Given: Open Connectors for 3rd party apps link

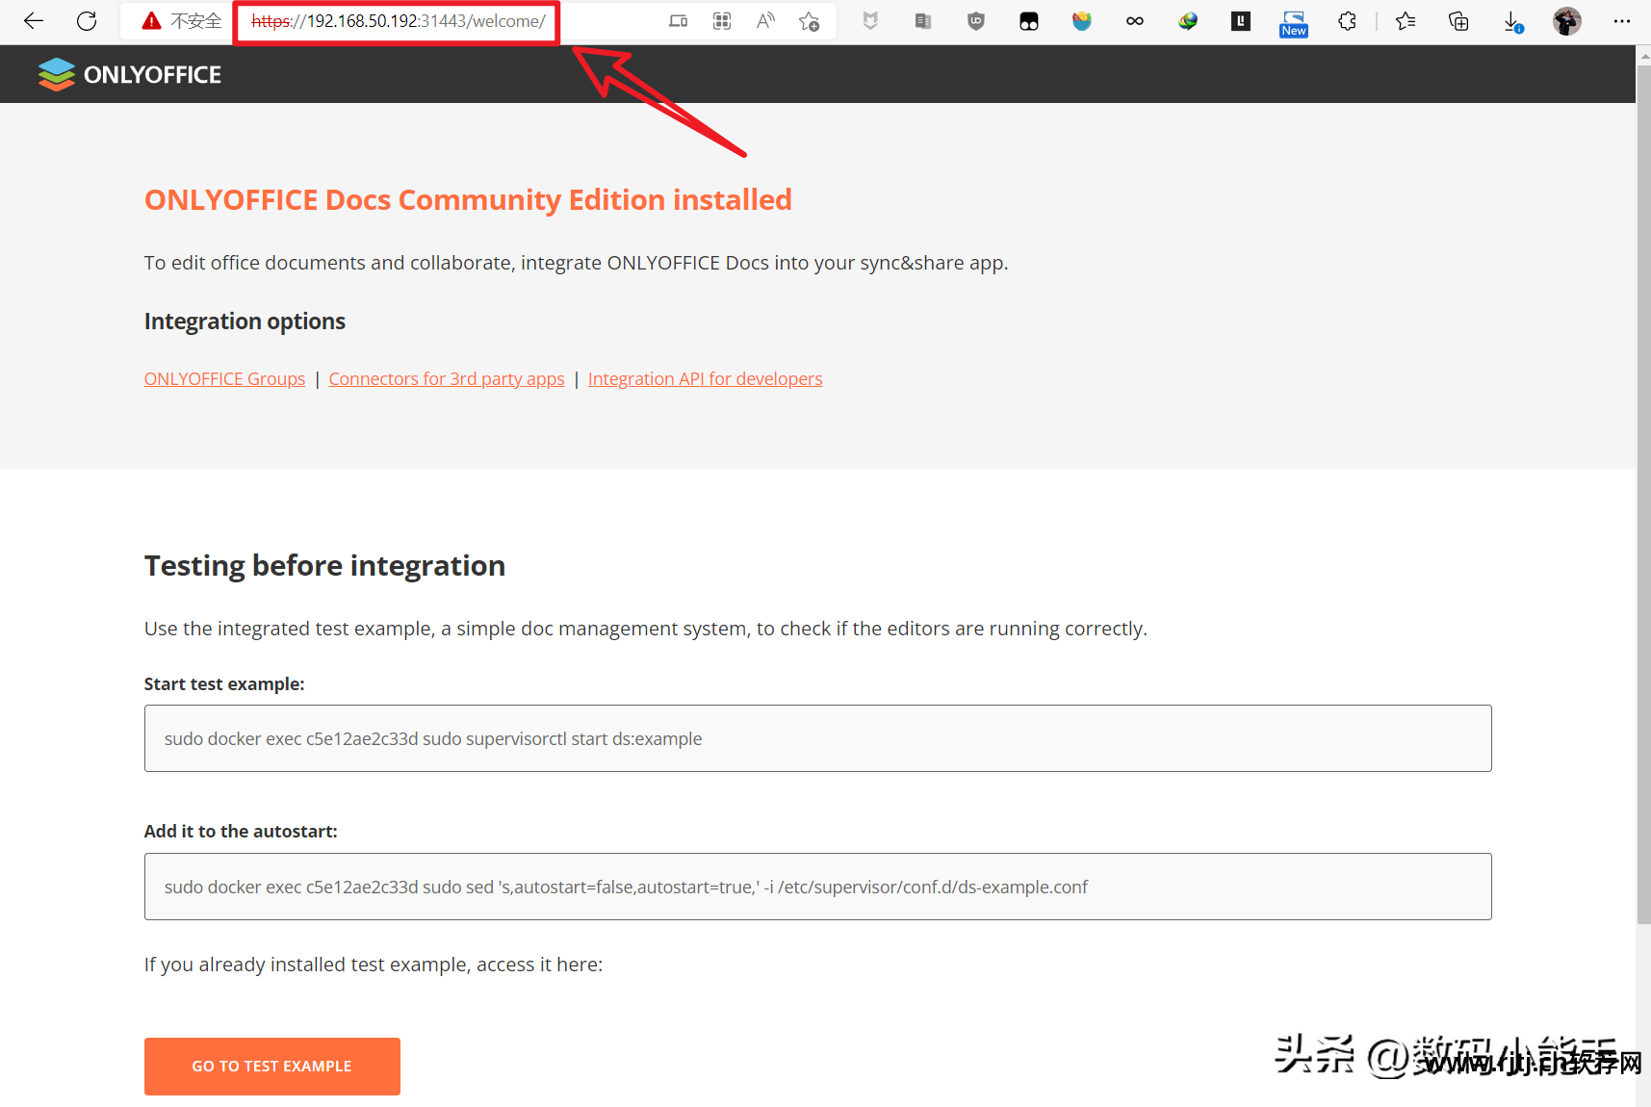Looking at the screenshot, I should 447,379.
